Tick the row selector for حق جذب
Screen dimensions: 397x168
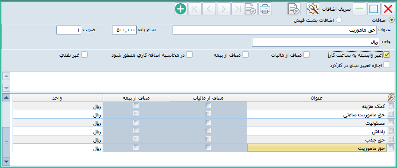pos(391,139)
